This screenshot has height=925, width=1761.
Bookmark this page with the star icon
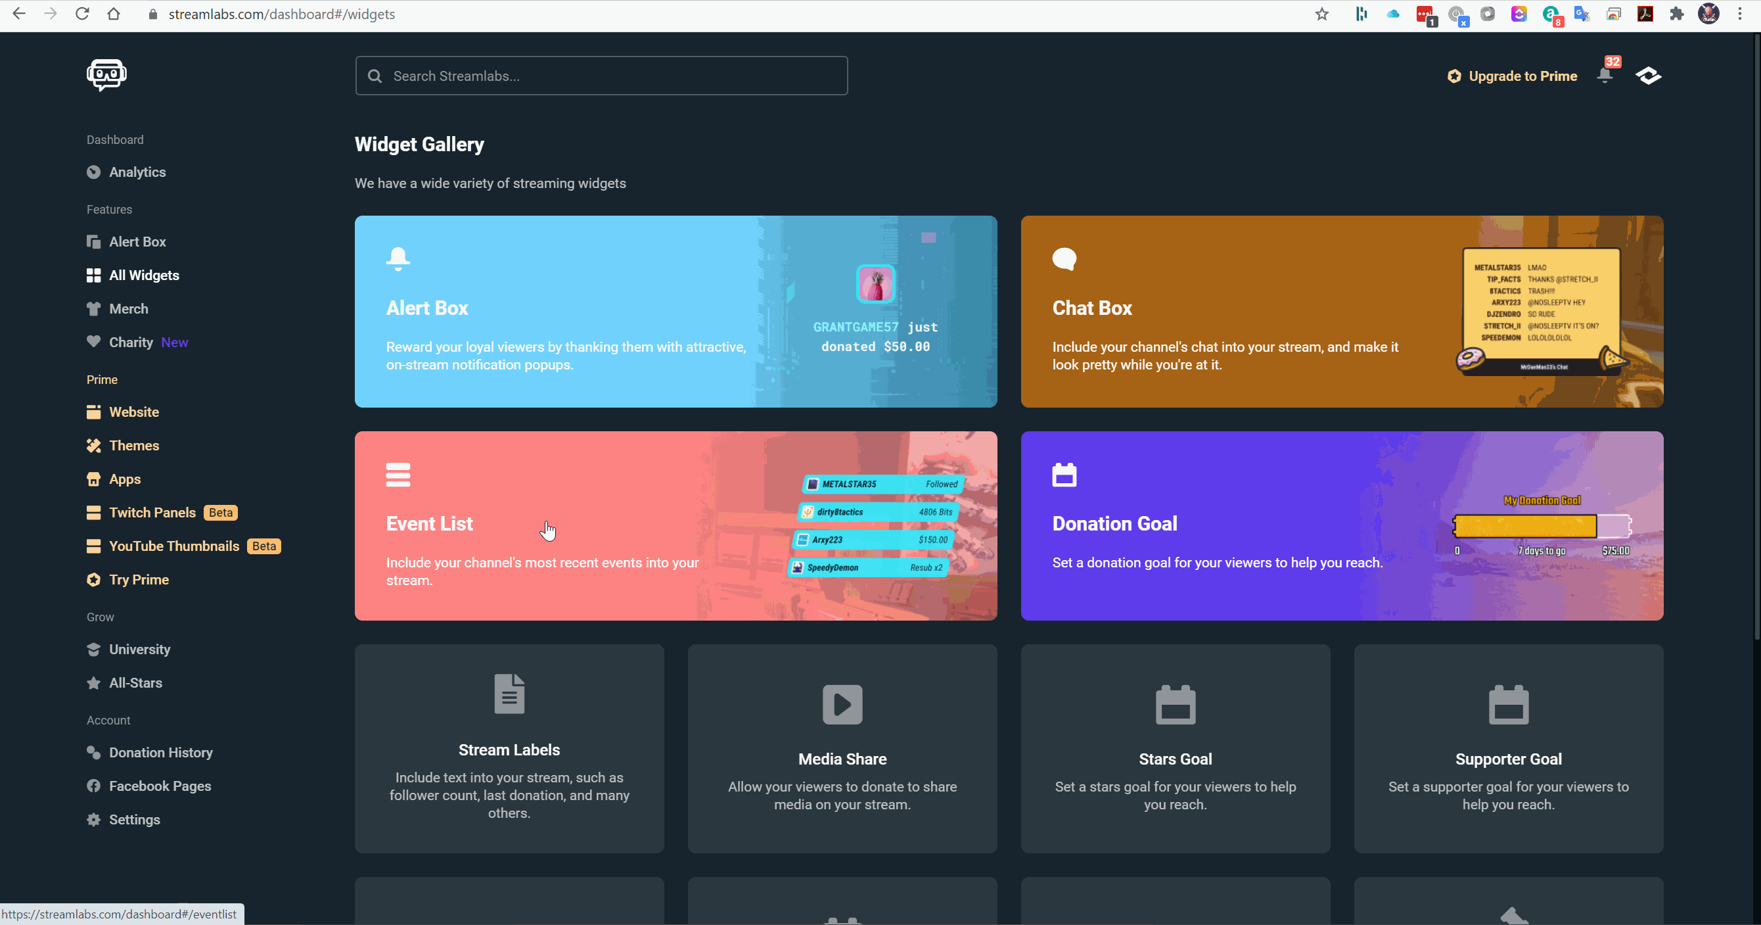[1321, 14]
